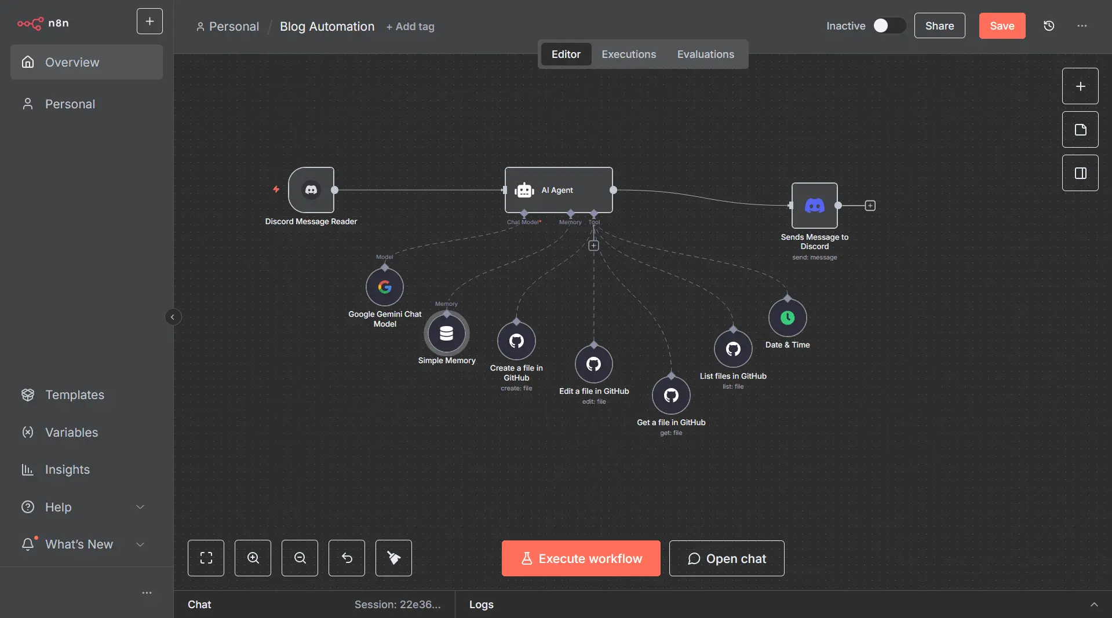This screenshot has height=618, width=1112.
Task: Open workflow history clock icon
Action: pos(1049,26)
